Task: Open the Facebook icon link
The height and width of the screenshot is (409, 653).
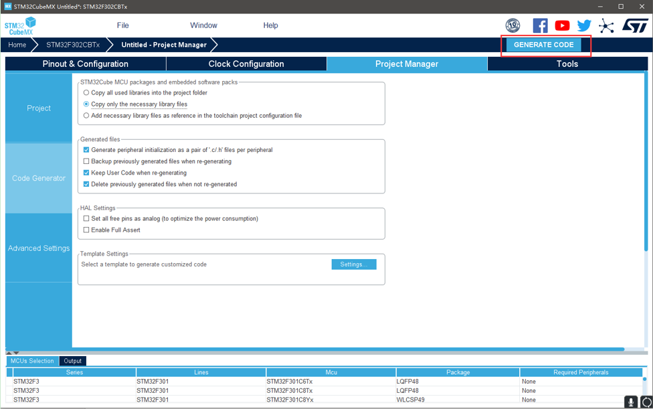Action: (x=540, y=25)
